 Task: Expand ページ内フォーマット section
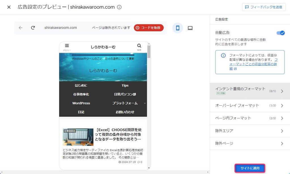(250, 118)
